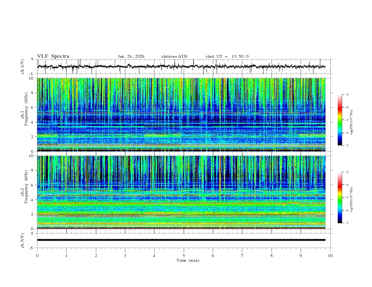Click the ch.1 PSD color bar

[x=340, y=120]
